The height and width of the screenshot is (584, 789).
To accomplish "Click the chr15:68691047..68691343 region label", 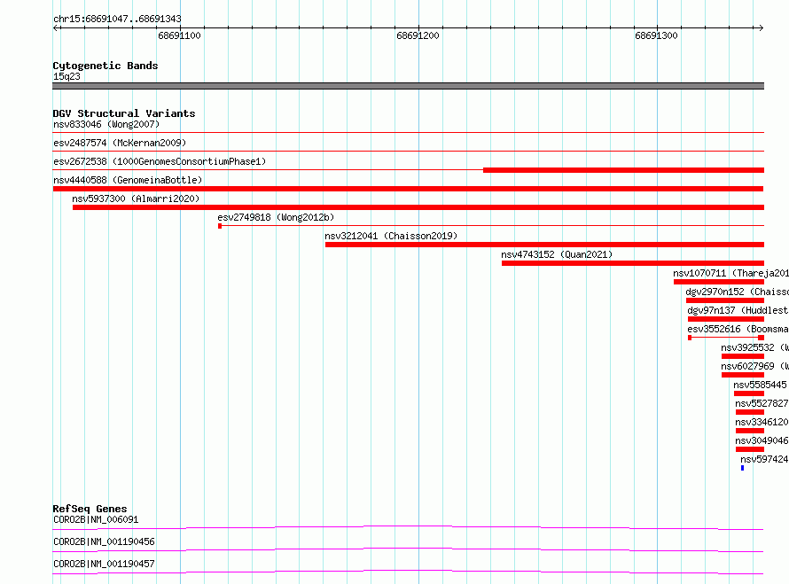I will tap(117, 19).
